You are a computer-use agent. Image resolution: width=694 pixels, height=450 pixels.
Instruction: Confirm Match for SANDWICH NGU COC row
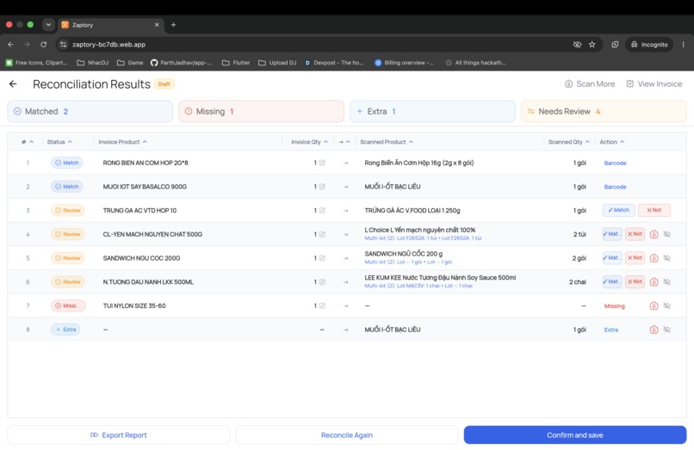612,257
